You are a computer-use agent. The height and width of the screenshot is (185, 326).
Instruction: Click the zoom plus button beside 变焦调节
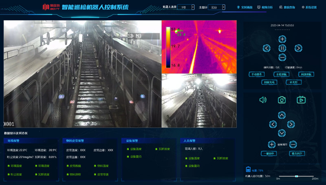pyautogui.click(x=272, y=144)
